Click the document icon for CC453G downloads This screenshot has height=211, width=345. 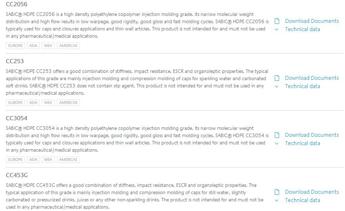coord(277,192)
